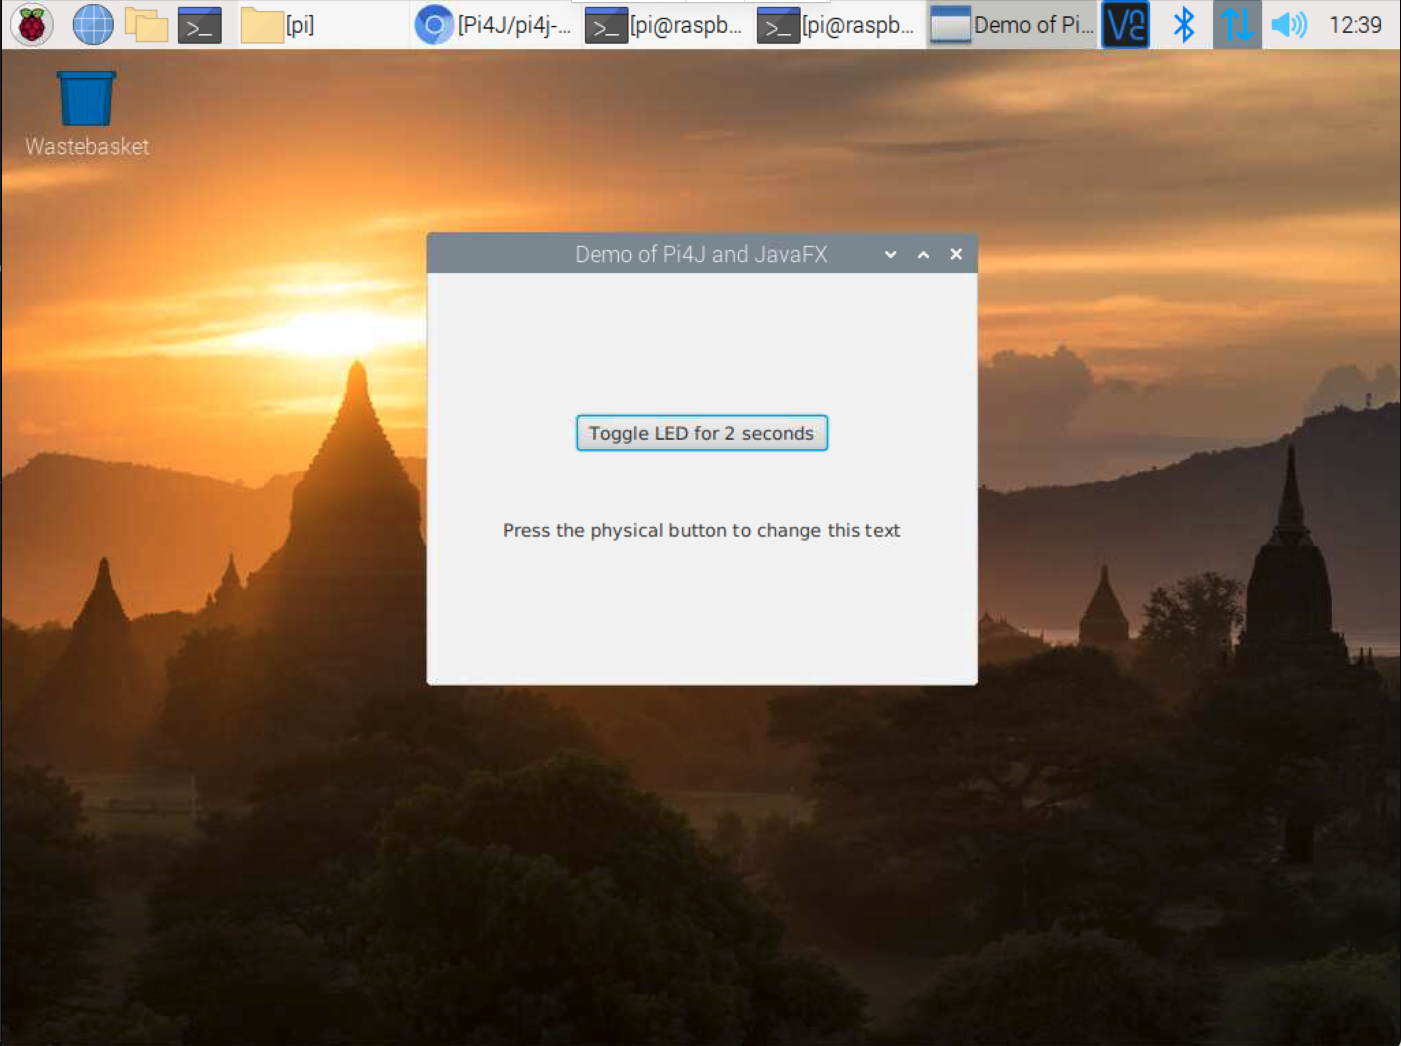The height and width of the screenshot is (1046, 1401).
Task: Open the File Manager folders icon
Action: [146, 25]
